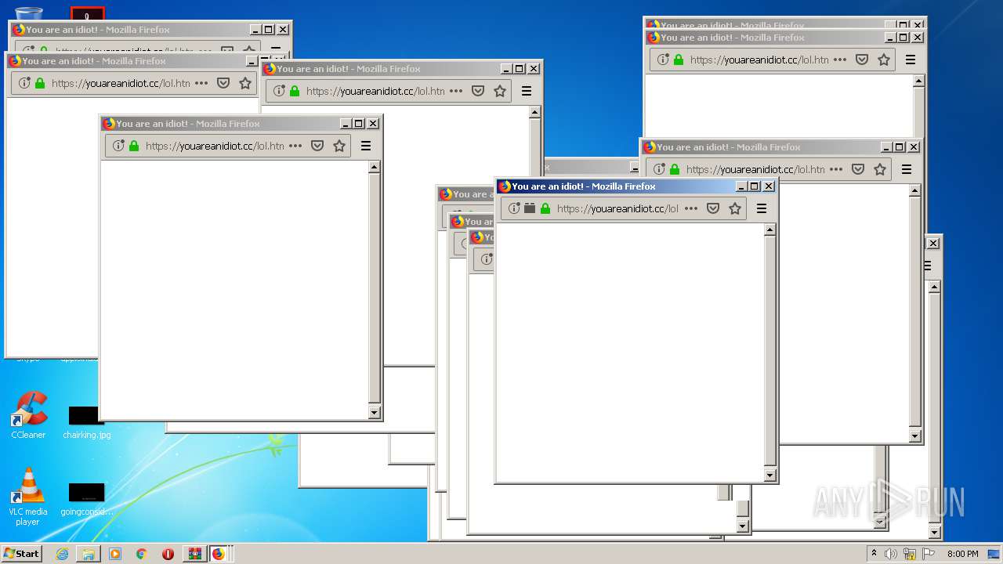
Task: Click Pocket icon in the top-right Firefox window
Action: (862, 60)
